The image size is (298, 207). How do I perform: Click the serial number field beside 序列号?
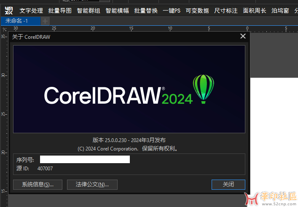tap(85, 159)
